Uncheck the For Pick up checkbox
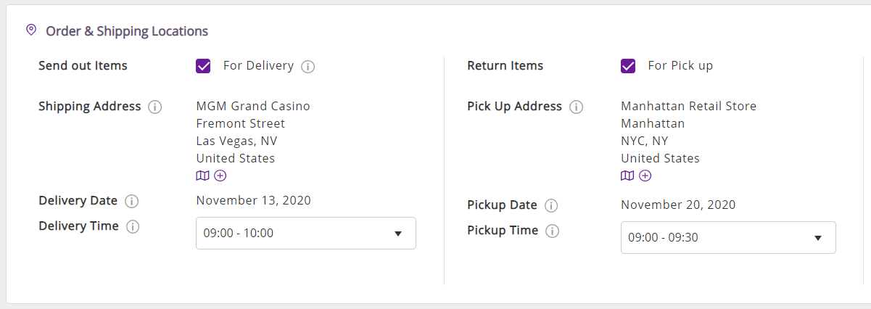The image size is (871, 309). pyautogui.click(x=628, y=66)
